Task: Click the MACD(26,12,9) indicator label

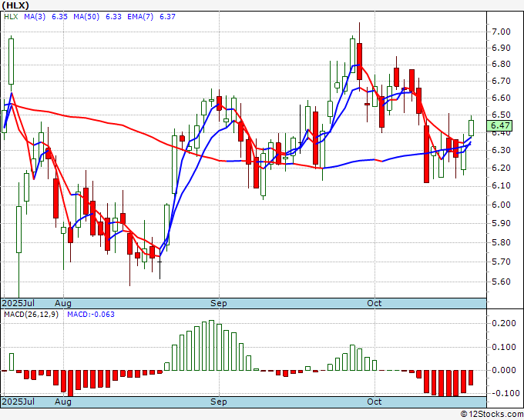Action: pos(31,315)
